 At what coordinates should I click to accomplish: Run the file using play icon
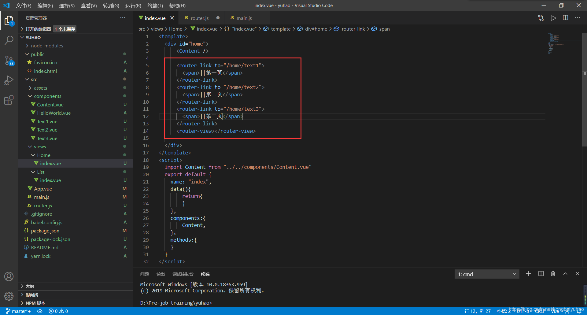[x=553, y=18]
